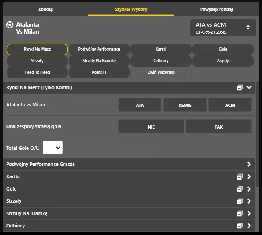Expand the Podwójny Performance Gracza section

pyautogui.click(x=249, y=164)
